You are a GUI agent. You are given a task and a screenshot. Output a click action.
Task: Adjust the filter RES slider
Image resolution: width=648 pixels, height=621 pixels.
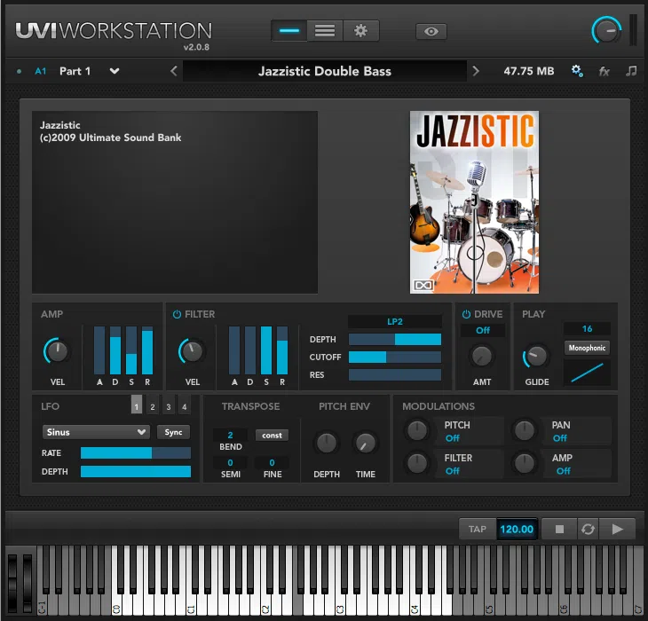(x=395, y=375)
